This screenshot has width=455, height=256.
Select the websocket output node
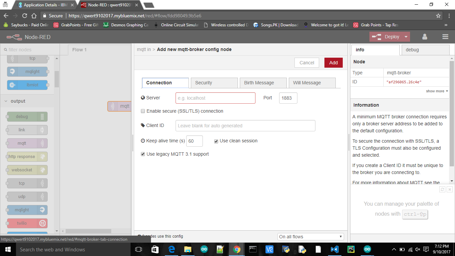(27, 170)
